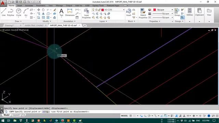Open the View panel
Screen dimensions: 219x123
pyautogui.click(x=209, y=12)
